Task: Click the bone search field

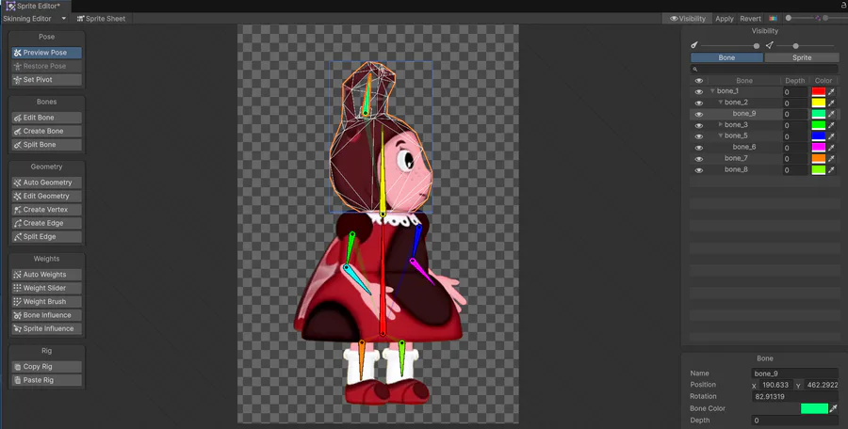Action: point(765,70)
